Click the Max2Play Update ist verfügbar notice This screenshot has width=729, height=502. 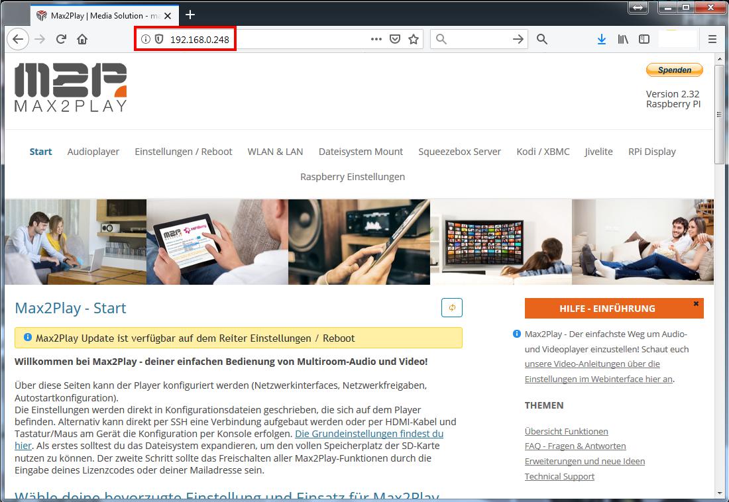tap(239, 338)
